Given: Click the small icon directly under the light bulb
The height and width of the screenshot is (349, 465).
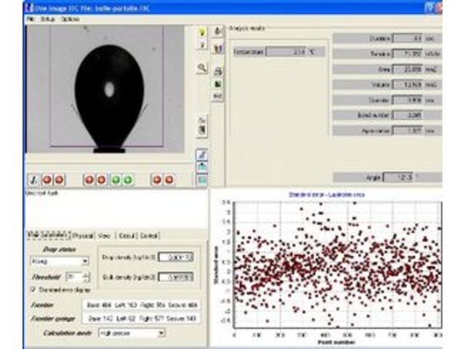Looking at the screenshot, I should coord(202,45).
